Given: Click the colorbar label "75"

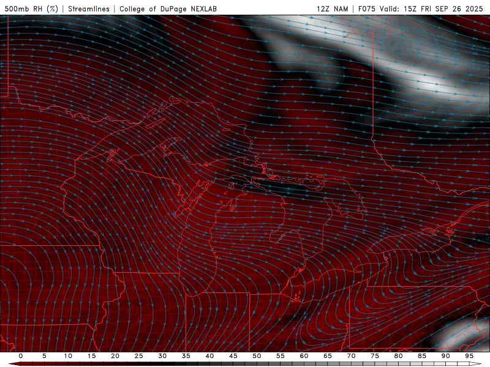Looking at the screenshot, I should tap(375, 356).
